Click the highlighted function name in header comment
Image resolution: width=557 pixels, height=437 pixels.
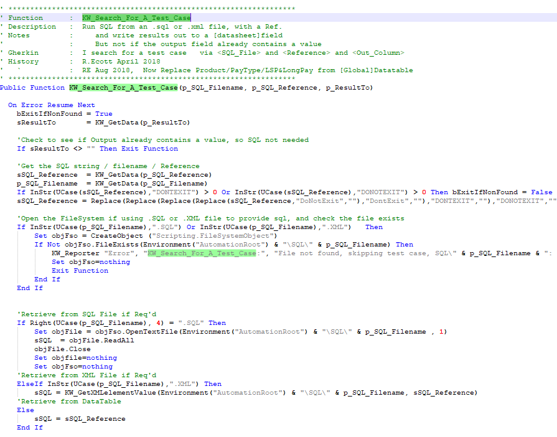(x=136, y=18)
